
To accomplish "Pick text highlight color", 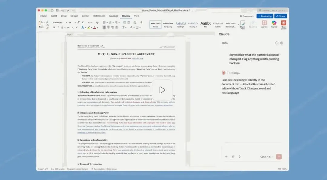I will [x=89, y=27].
